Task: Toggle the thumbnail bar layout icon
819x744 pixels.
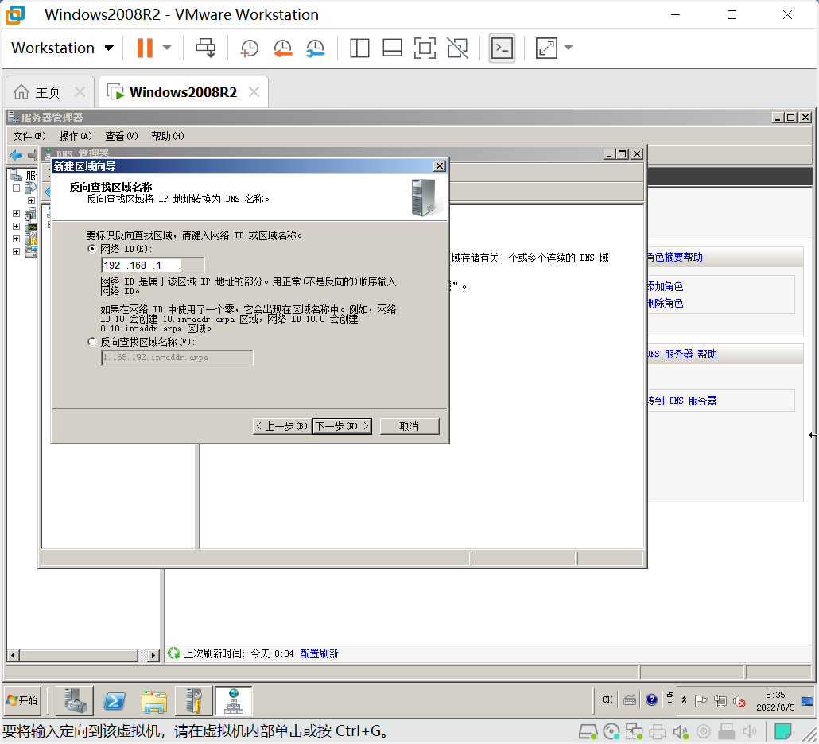Action: click(x=392, y=48)
